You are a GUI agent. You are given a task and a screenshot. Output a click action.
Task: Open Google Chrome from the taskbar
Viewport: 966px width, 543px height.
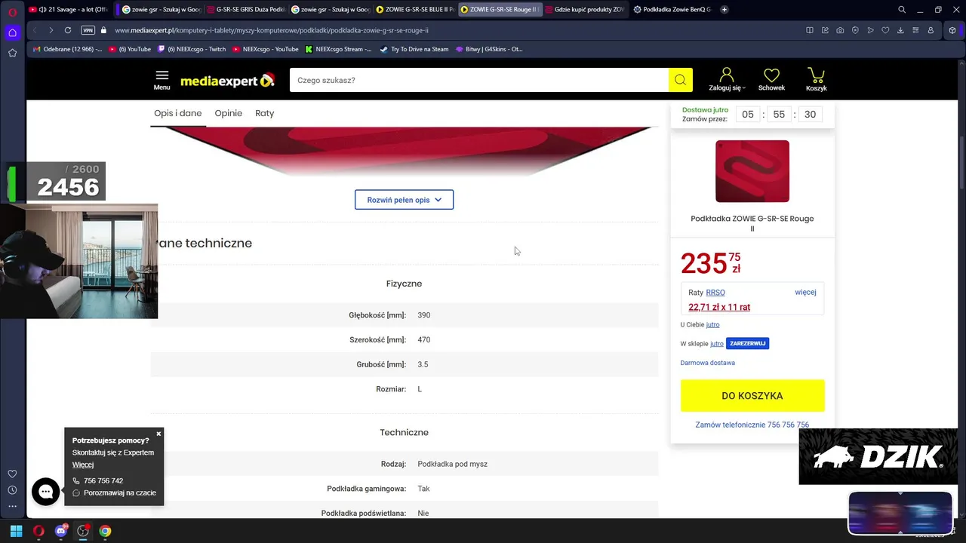pos(105,531)
